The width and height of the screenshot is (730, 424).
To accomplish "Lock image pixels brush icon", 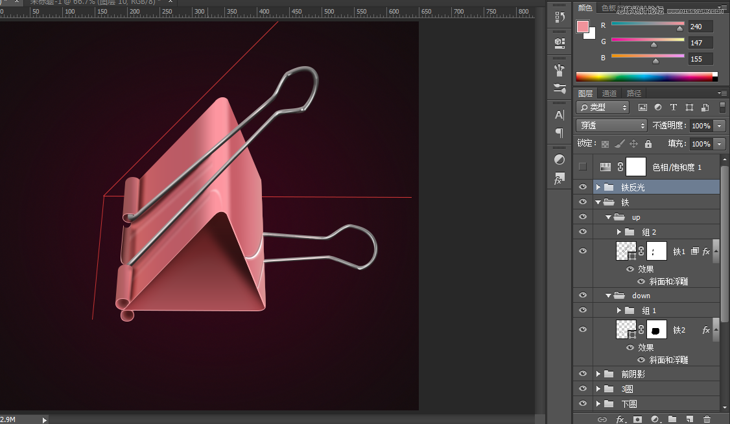I will (619, 144).
